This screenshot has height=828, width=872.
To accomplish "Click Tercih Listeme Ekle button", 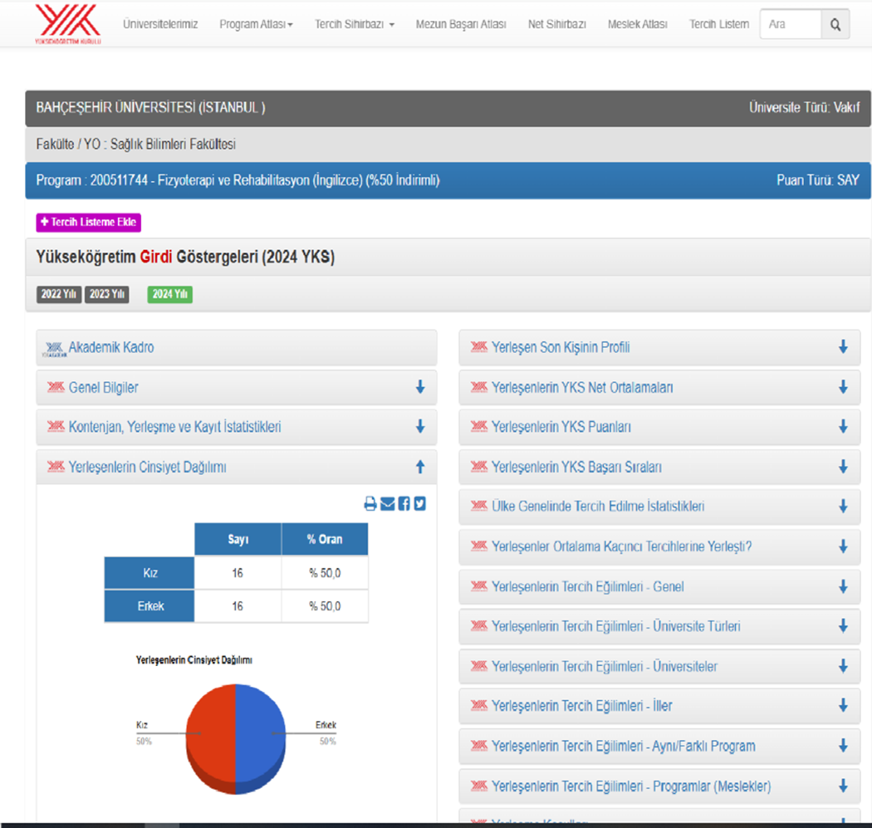I will coord(88,223).
